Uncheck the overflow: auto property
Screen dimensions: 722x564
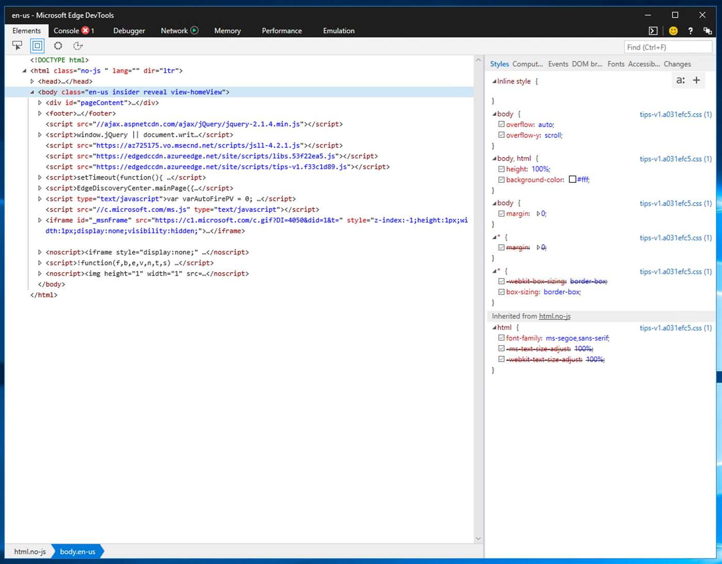pyautogui.click(x=501, y=124)
